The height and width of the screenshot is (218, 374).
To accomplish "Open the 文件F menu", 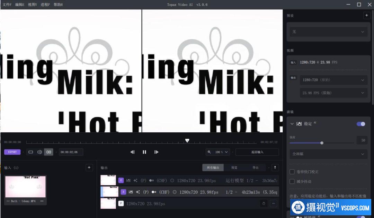I will click(7, 4).
